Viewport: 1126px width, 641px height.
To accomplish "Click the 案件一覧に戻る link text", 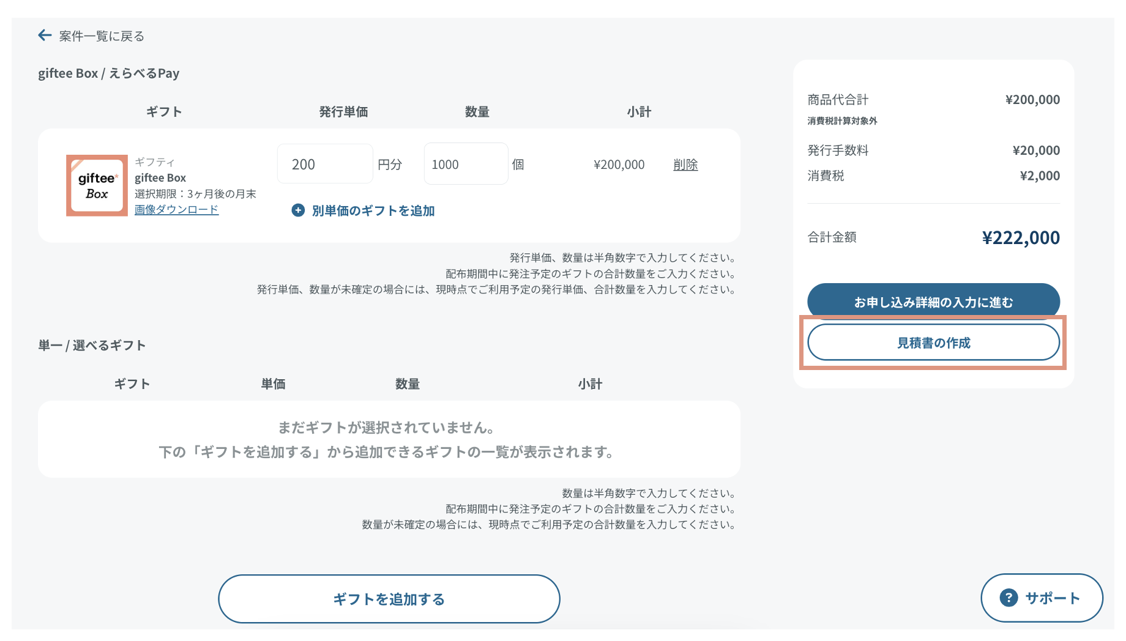I will pos(102,36).
